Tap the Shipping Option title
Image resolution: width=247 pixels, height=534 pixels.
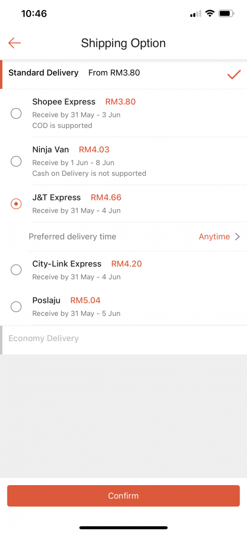point(123,43)
